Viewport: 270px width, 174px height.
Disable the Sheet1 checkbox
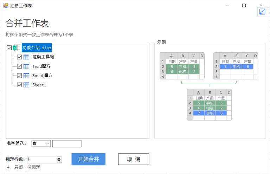pos(20,85)
